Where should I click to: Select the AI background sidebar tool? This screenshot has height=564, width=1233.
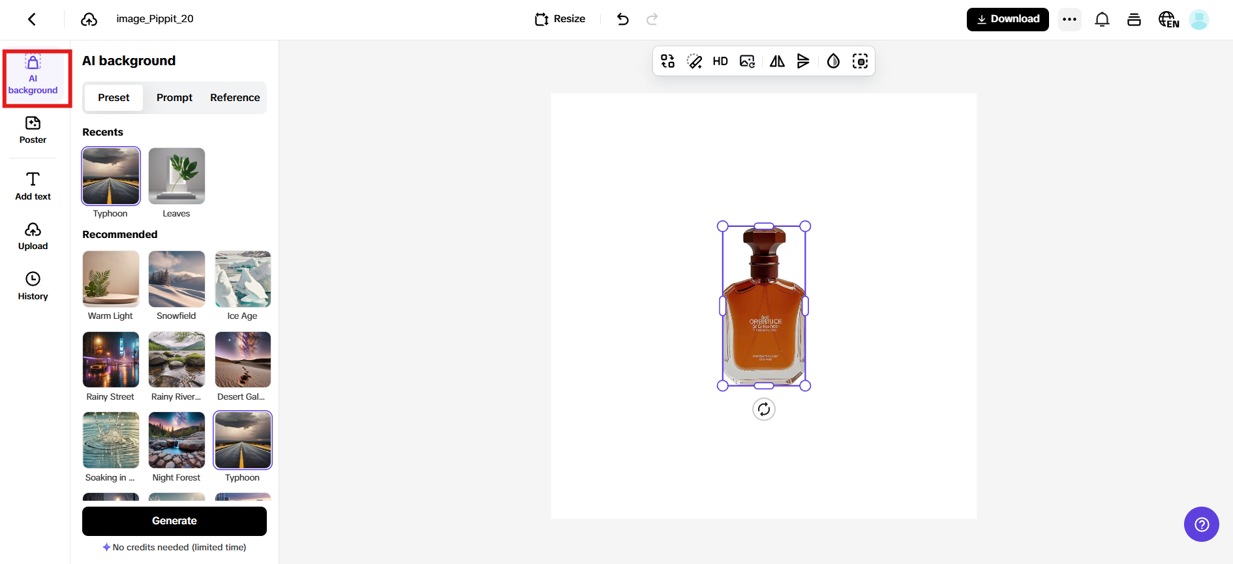point(33,76)
